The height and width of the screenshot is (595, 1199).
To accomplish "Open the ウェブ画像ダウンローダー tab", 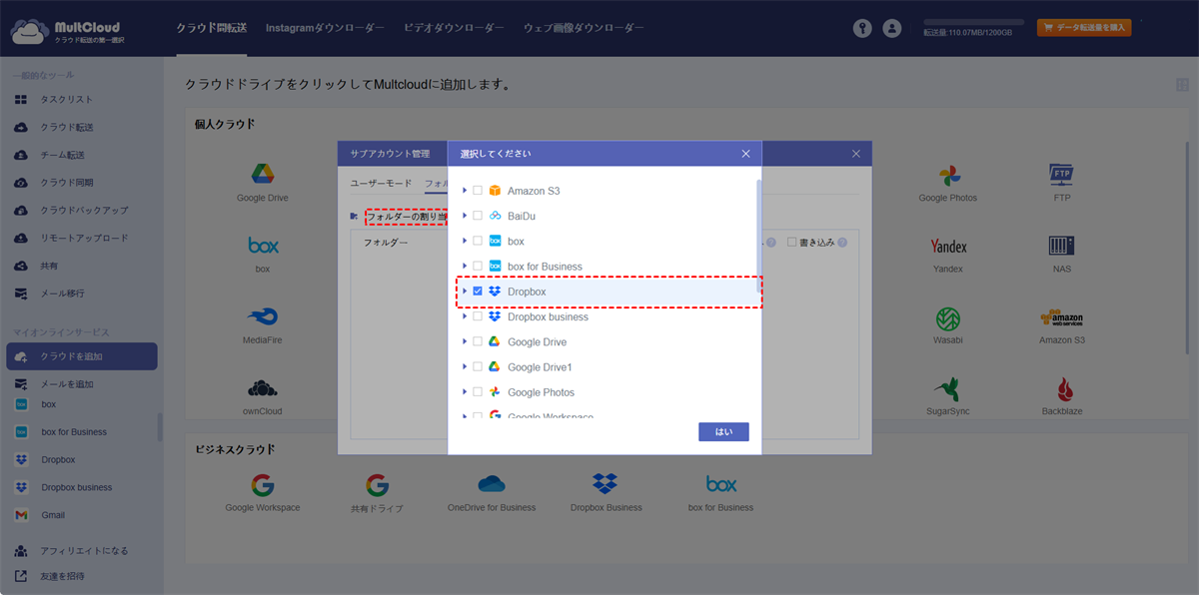I will click(584, 28).
